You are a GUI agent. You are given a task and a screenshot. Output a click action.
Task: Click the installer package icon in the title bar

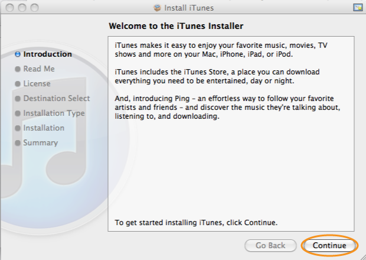pos(158,8)
